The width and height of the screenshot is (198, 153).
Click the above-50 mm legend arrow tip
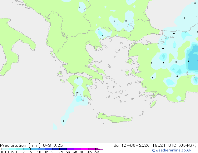tap(99, 149)
